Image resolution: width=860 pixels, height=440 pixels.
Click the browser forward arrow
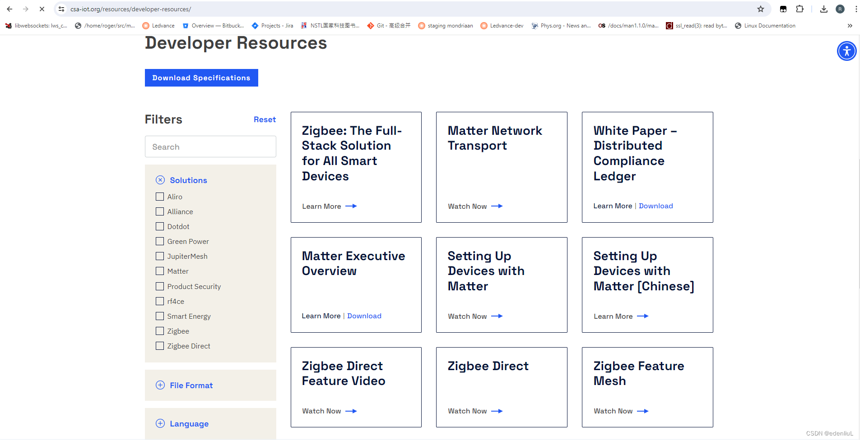(x=26, y=9)
